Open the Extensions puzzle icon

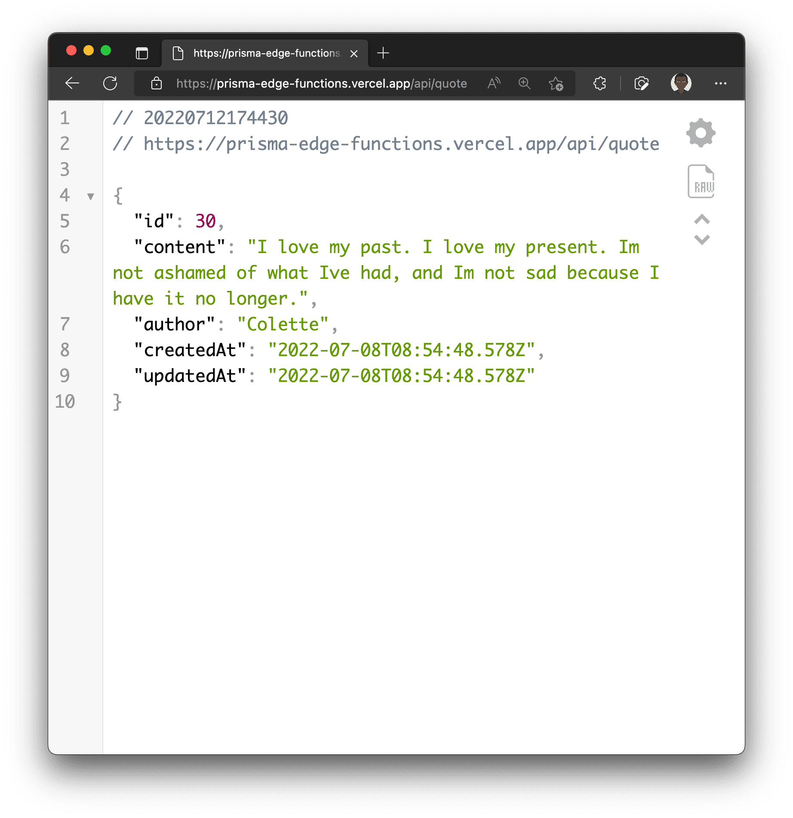point(600,83)
